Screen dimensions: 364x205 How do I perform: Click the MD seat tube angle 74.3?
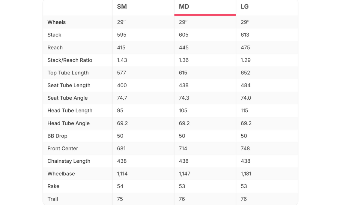[x=183, y=98]
